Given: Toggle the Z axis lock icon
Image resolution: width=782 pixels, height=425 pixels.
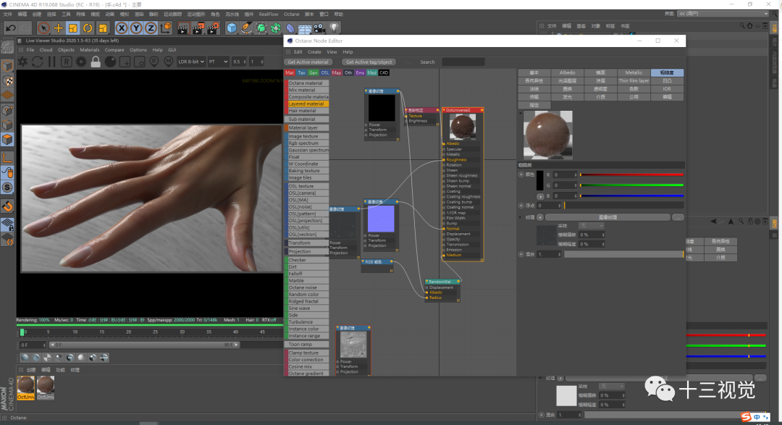Looking at the screenshot, I should pyautogui.click(x=151, y=28).
